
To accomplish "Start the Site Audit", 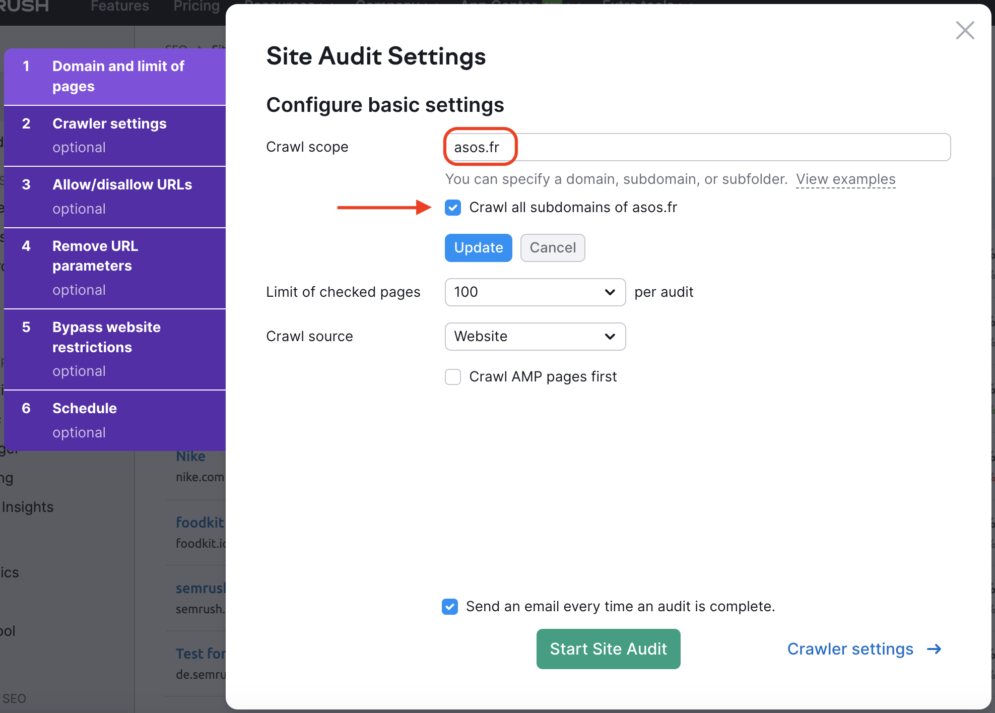I will click(608, 649).
